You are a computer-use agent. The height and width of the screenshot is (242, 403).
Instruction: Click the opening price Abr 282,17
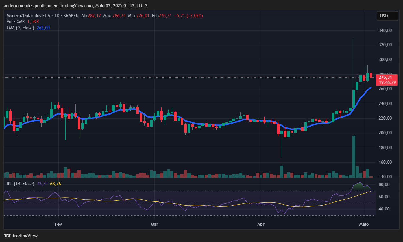point(91,16)
